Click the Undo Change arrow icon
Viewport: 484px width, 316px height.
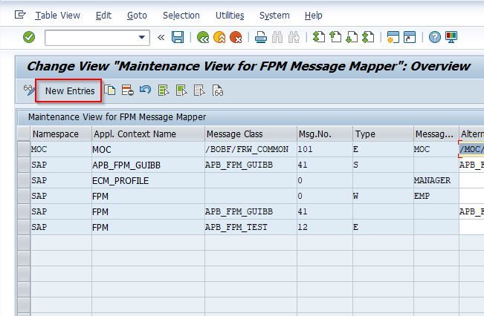coord(145,90)
